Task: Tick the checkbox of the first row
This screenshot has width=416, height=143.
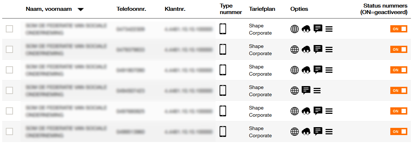Action: pyautogui.click(x=9, y=29)
